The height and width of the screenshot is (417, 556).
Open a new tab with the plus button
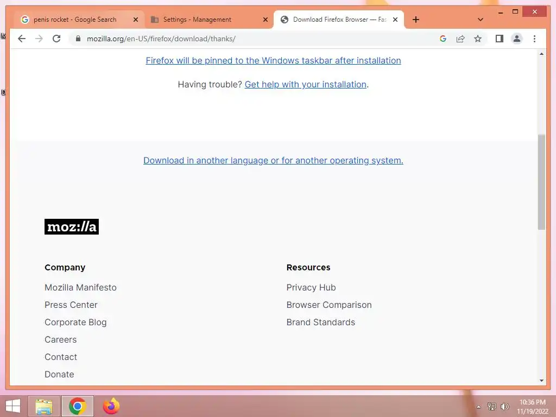point(416,20)
